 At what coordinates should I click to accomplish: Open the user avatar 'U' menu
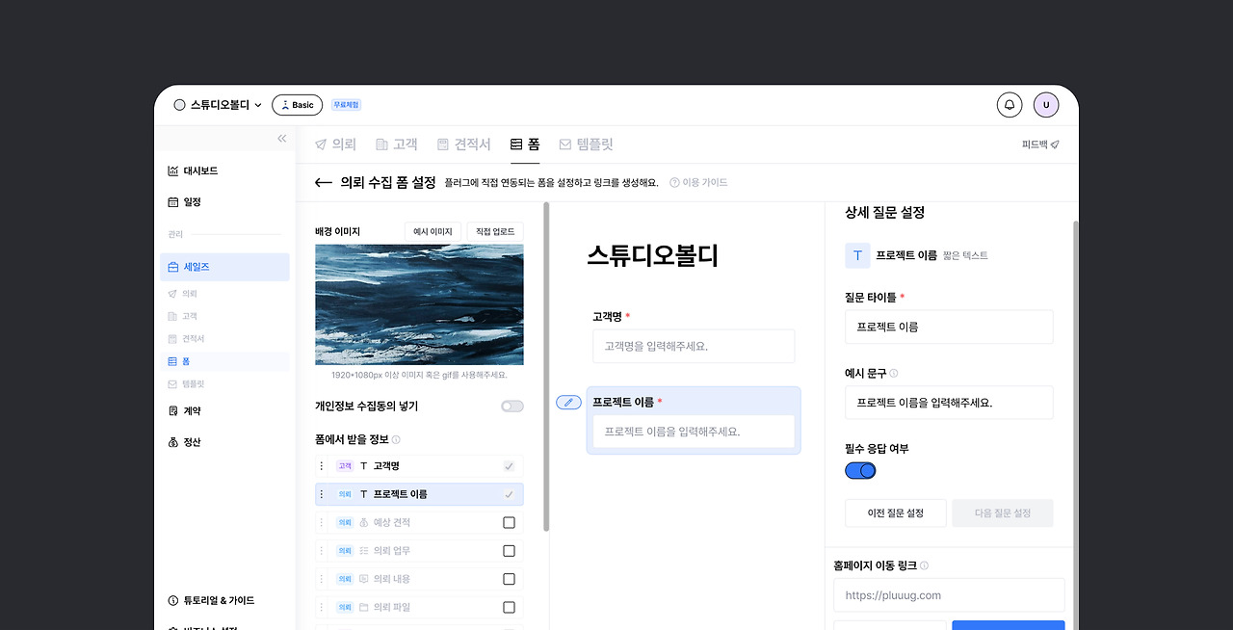(x=1046, y=105)
